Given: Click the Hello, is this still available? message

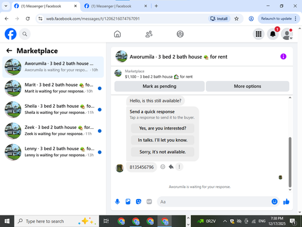Looking at the screenshot, I should click(x=155, y=100).
